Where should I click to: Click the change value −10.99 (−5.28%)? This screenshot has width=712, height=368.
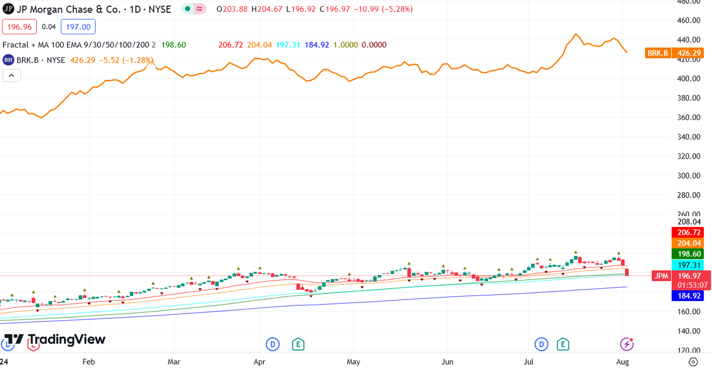(383, 9)
